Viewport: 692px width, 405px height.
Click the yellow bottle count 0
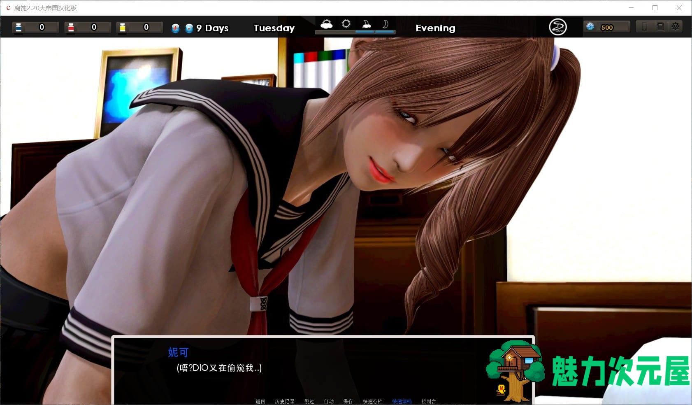[x=146, y=27]
